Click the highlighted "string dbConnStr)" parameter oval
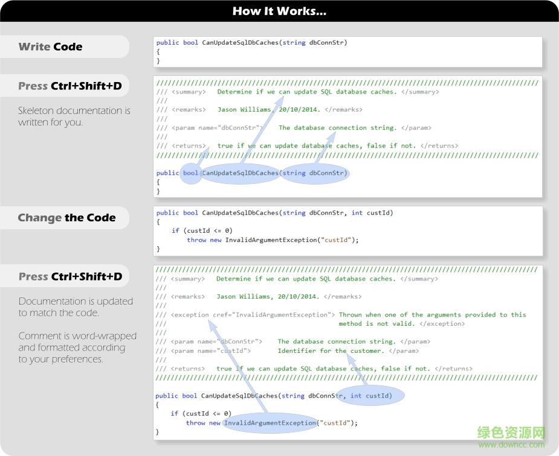The height and width of the screenshot is (456, 559). coord(314,173)
